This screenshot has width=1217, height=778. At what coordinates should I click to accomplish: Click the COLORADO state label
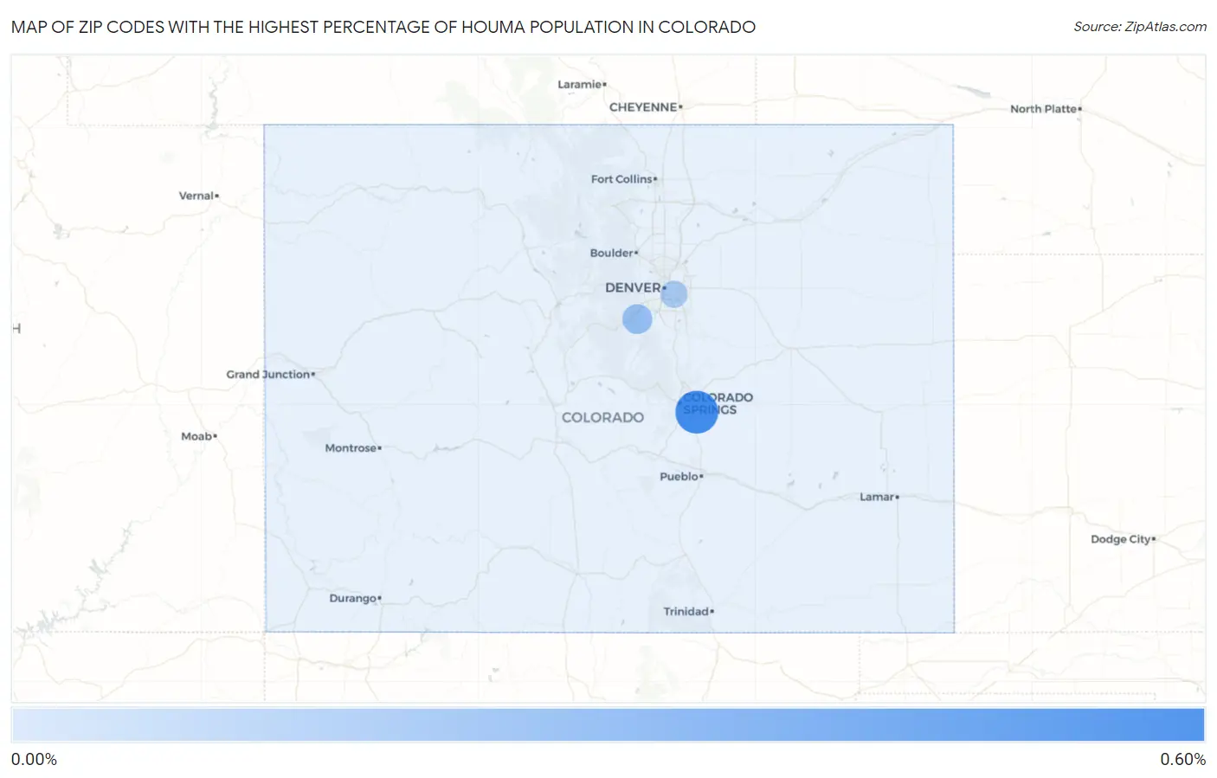[602, 418]
